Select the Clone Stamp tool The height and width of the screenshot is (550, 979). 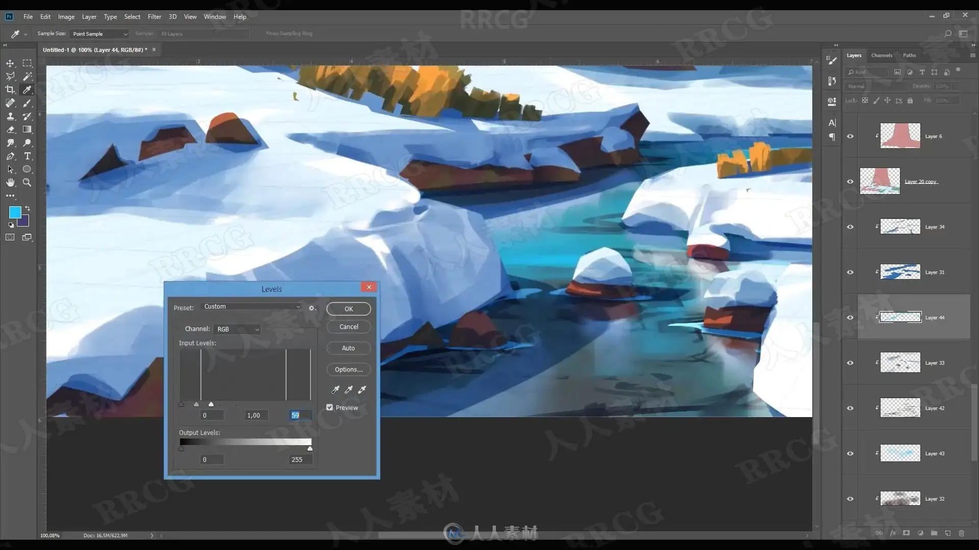[10, 116]
